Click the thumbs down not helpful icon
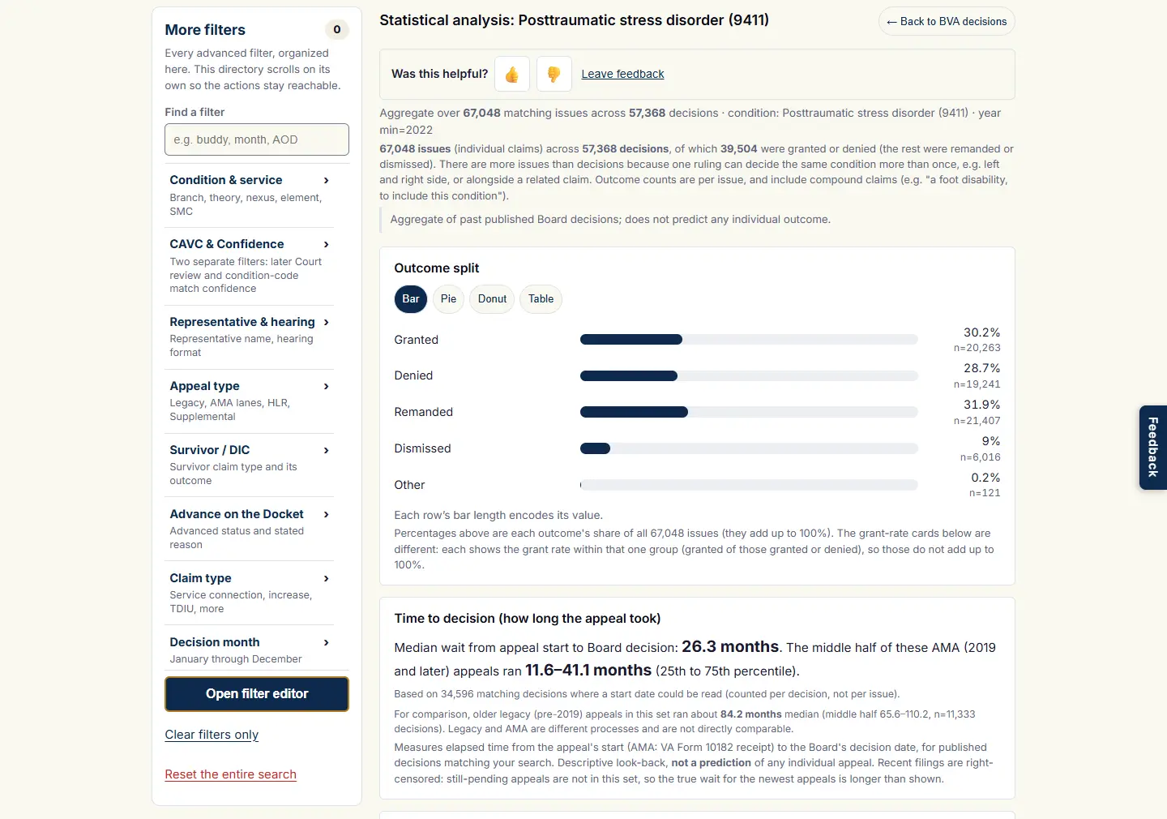This screenshot has height=819, width=1167. [x=554, y=74]
